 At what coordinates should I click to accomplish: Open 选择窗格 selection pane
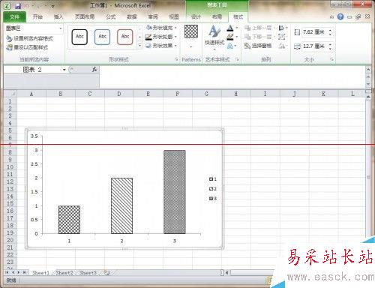(258, 46)
